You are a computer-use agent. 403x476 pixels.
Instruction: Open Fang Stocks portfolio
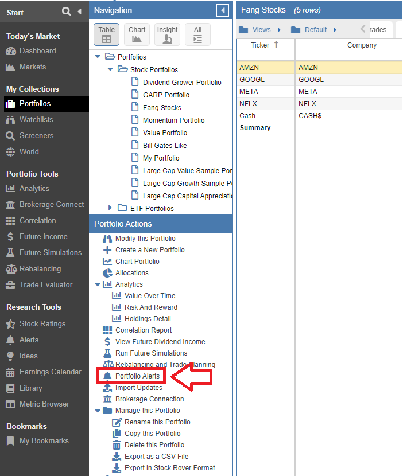coord(162,108)
